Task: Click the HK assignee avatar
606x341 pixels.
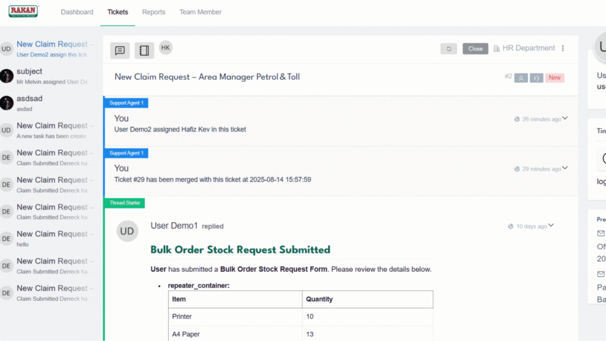Action: 166,48
